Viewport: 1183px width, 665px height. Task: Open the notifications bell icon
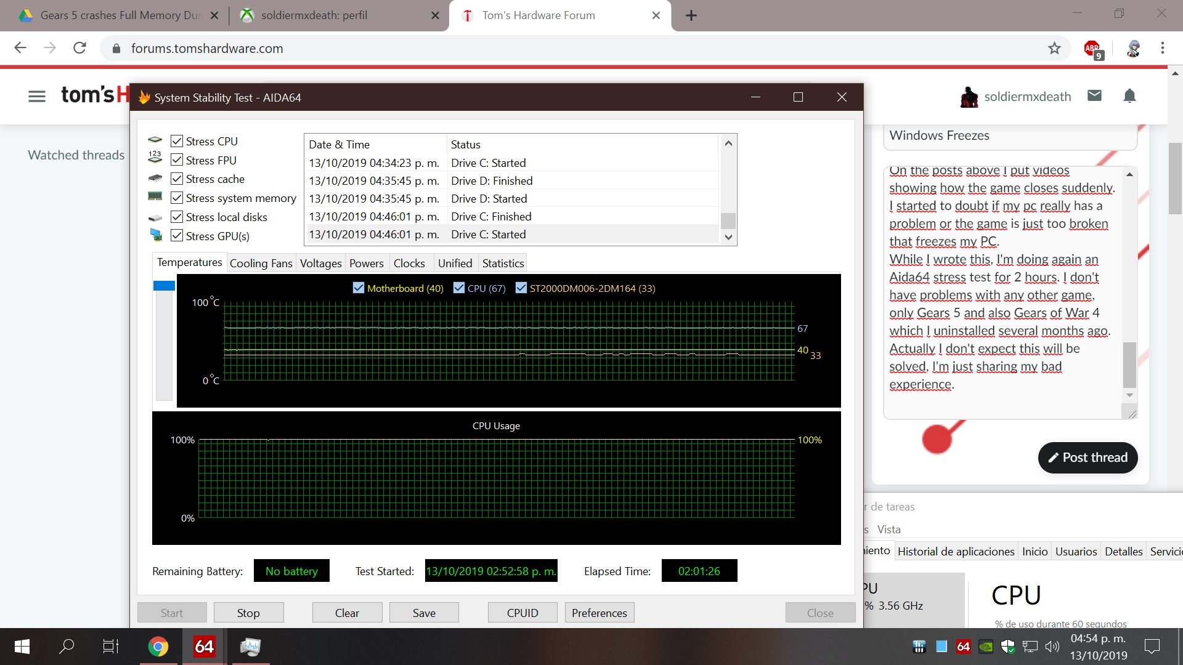click(1129, 95)
